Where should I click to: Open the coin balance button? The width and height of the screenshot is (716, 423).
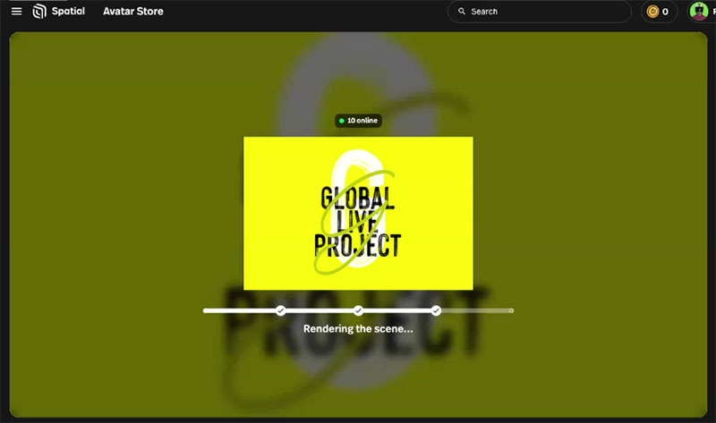(x=659, y=12)
